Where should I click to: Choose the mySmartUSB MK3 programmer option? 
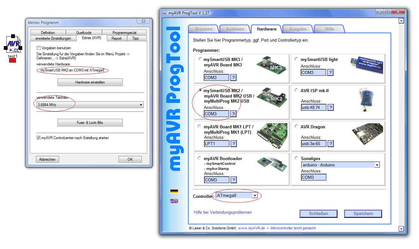(200, 59)
